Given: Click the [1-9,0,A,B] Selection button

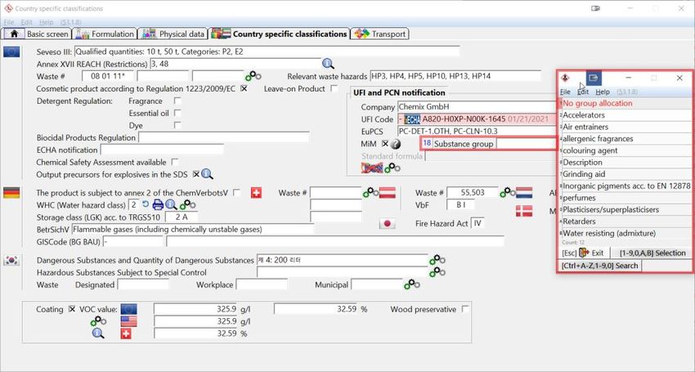Looking at the screenshot, I should pos(652,253).
